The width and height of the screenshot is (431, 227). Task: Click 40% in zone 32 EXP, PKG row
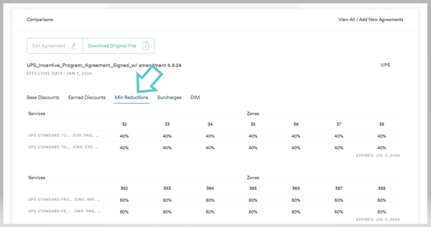124,136
